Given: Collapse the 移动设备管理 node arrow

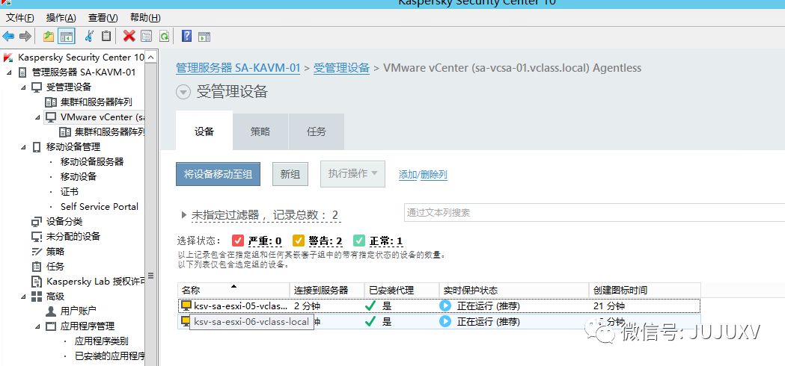Looking at the screenshot, I should (x=23, y=147).
